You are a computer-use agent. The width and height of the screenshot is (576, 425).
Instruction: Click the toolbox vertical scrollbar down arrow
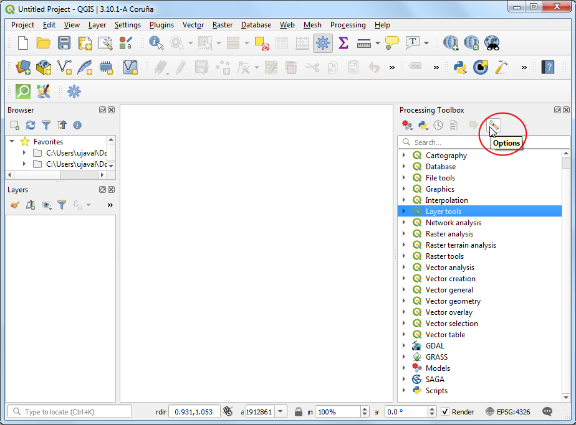pyautogui.click(x=566, y=398)
